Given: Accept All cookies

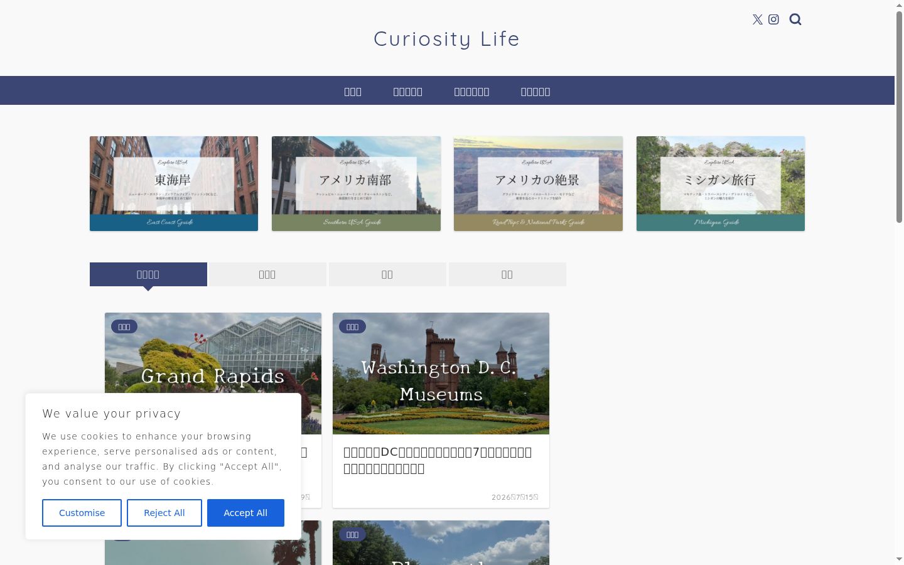Looking at the screenshot, I should pyautogui.click(x=245, y=513).
